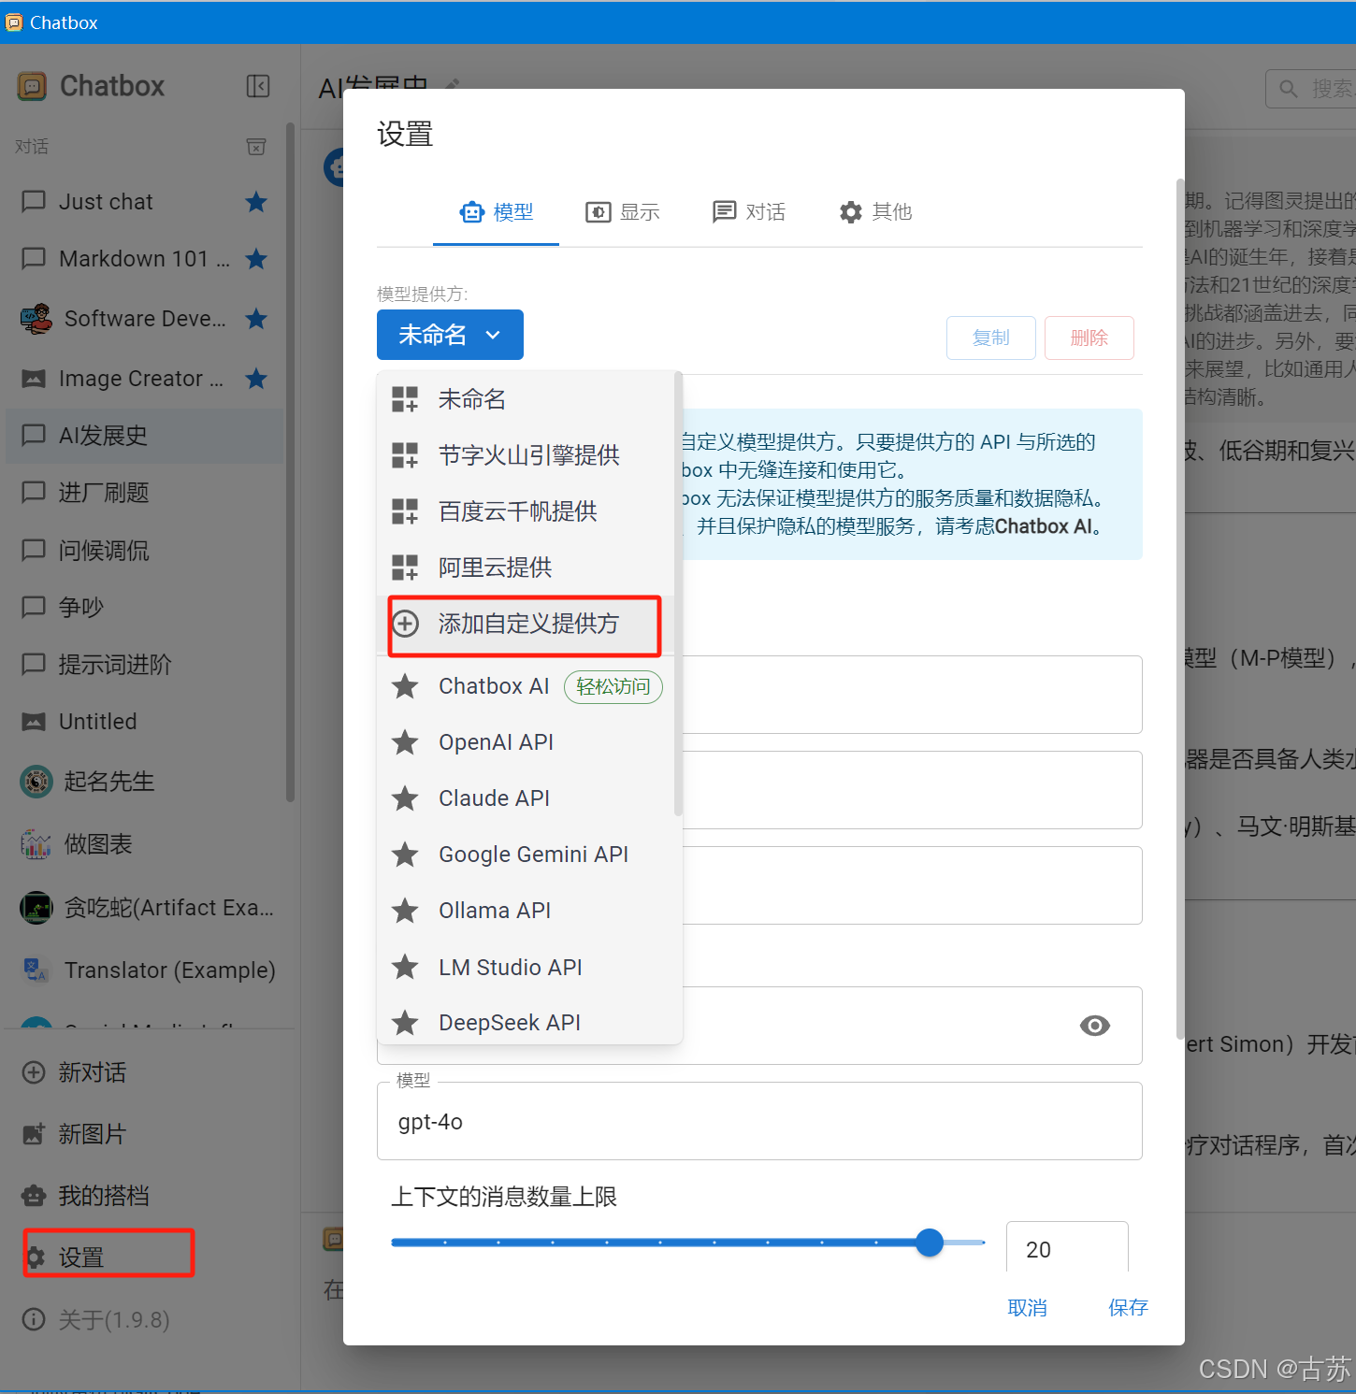Click the star next to Image Creator
1356x1394 pixels.
[256, 379]
